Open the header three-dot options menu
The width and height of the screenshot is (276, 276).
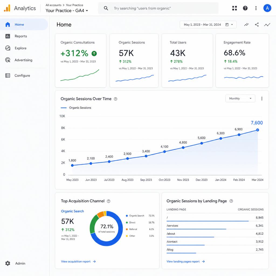click(x=256, y=8)
